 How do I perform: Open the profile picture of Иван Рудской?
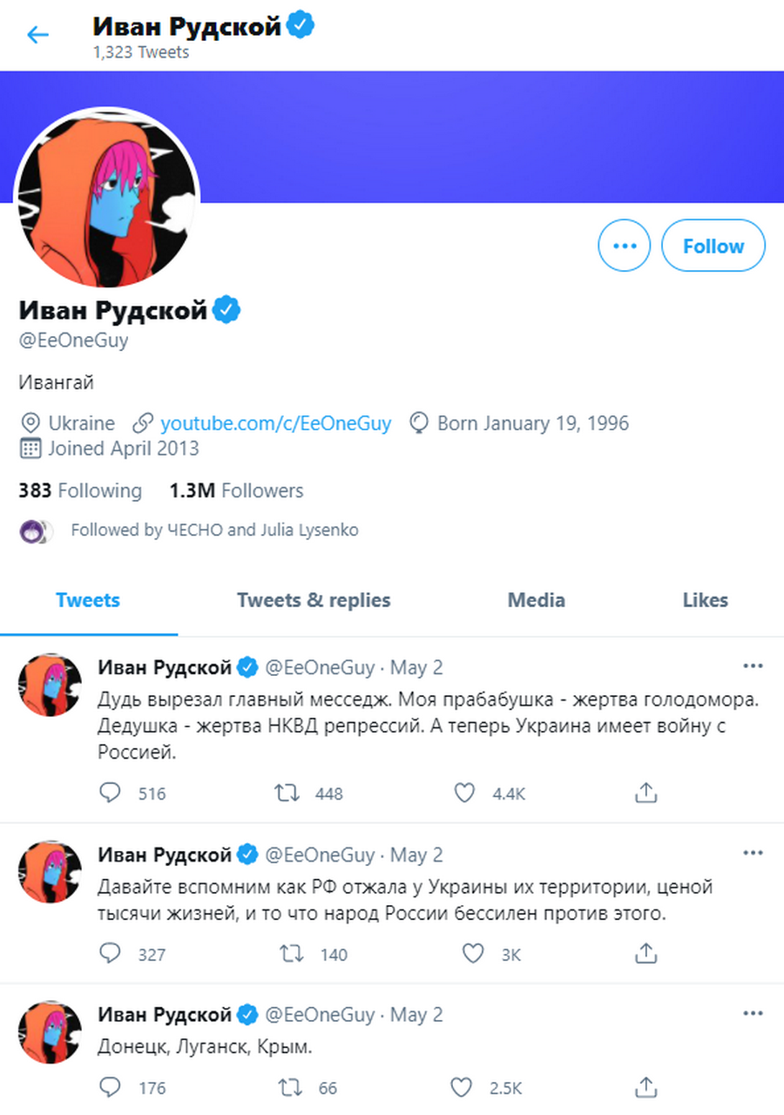[x=106, y=196]
